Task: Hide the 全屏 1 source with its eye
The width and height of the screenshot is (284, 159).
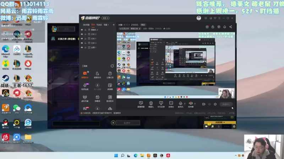Action: 82,47
